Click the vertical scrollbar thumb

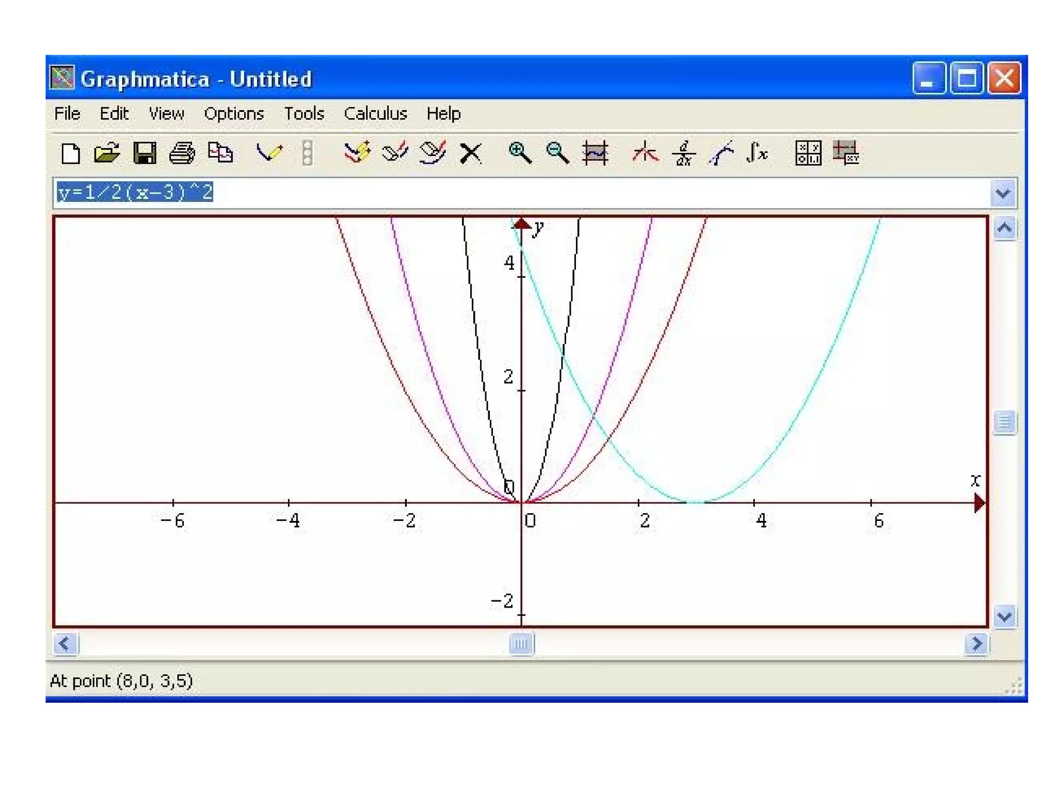point(1004,422)
